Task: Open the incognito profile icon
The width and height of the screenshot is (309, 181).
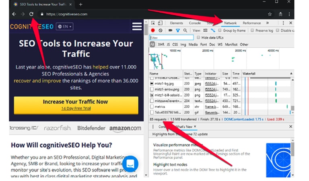Action: 280,14
